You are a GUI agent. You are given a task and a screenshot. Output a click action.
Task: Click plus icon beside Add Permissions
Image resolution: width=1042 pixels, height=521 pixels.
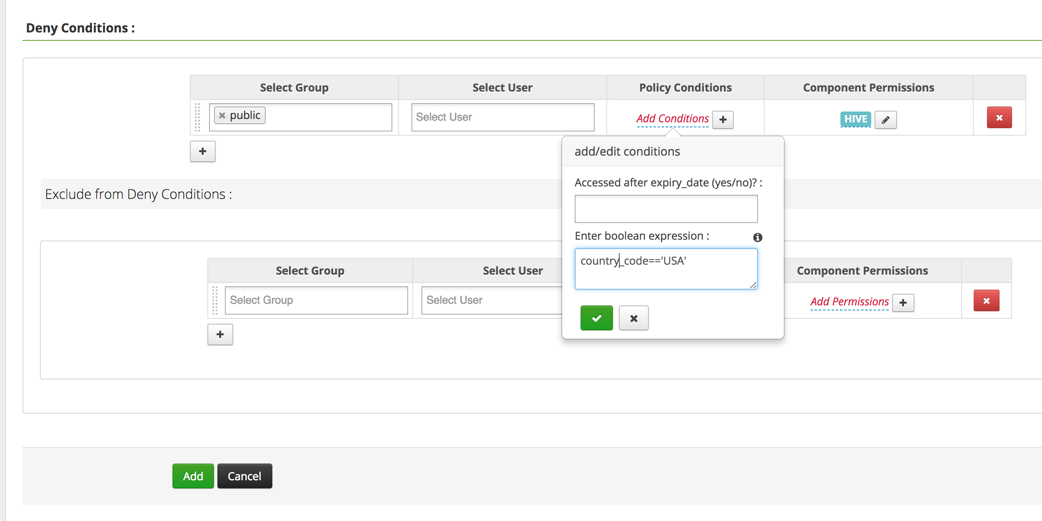click(902, 303)
